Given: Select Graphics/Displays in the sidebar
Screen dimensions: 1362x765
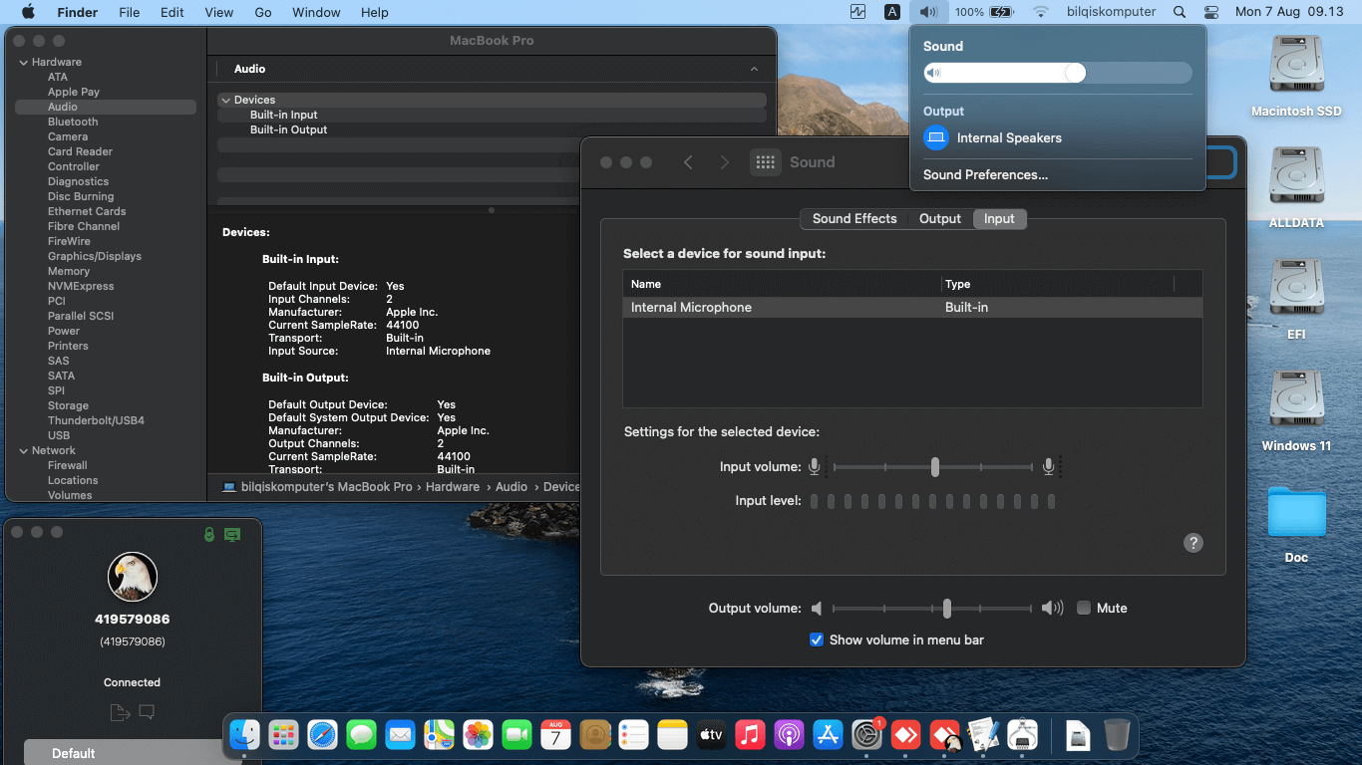Looking at the screenshot, I should point(95,256).
